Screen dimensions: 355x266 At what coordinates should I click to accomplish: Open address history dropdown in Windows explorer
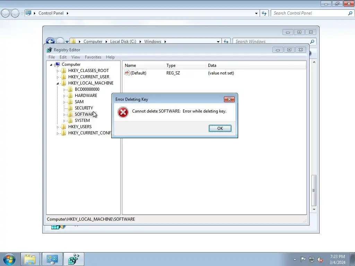[218, 42]
